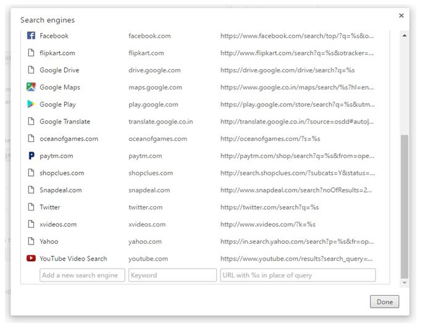Select the Google Play engine name

pos(57,104)
